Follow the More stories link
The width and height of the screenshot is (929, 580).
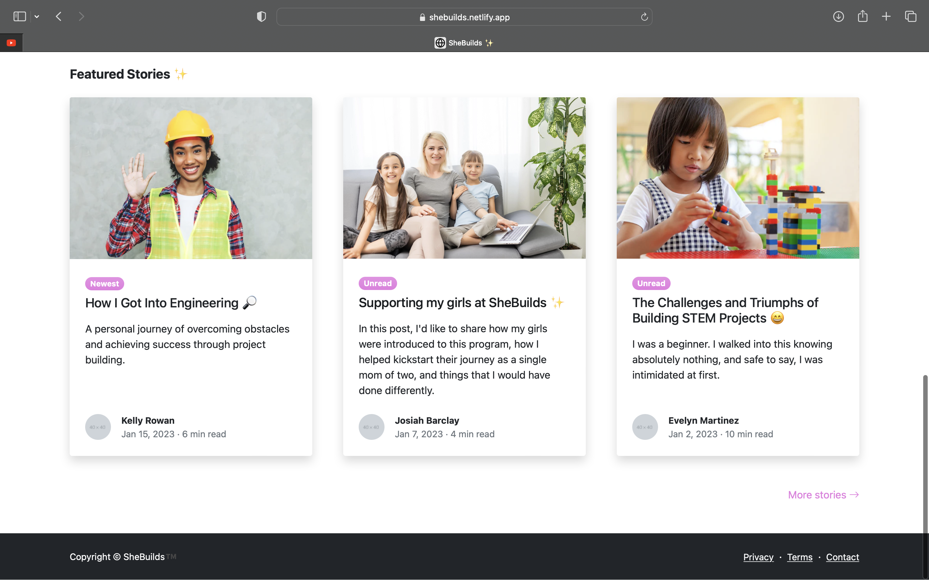pos(823,495)
